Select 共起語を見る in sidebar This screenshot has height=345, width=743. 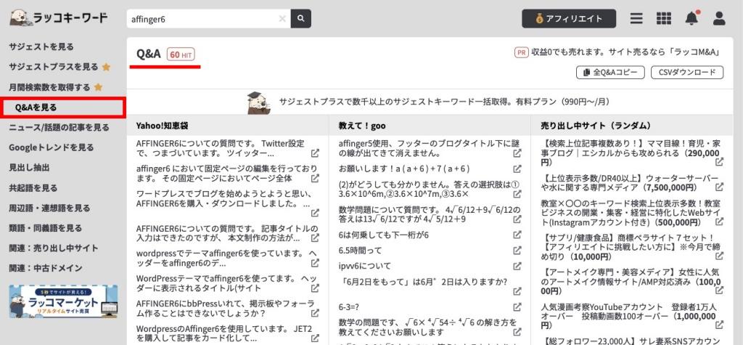33,188
